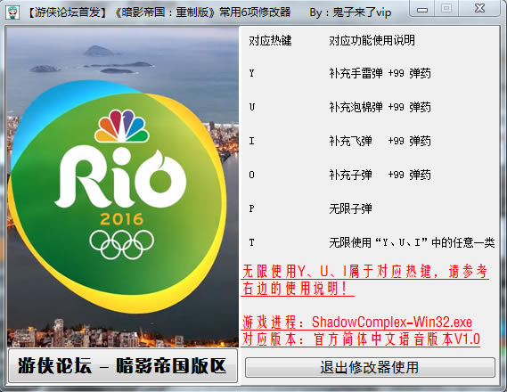Minimize the trainer window

(x=422, y=9)
